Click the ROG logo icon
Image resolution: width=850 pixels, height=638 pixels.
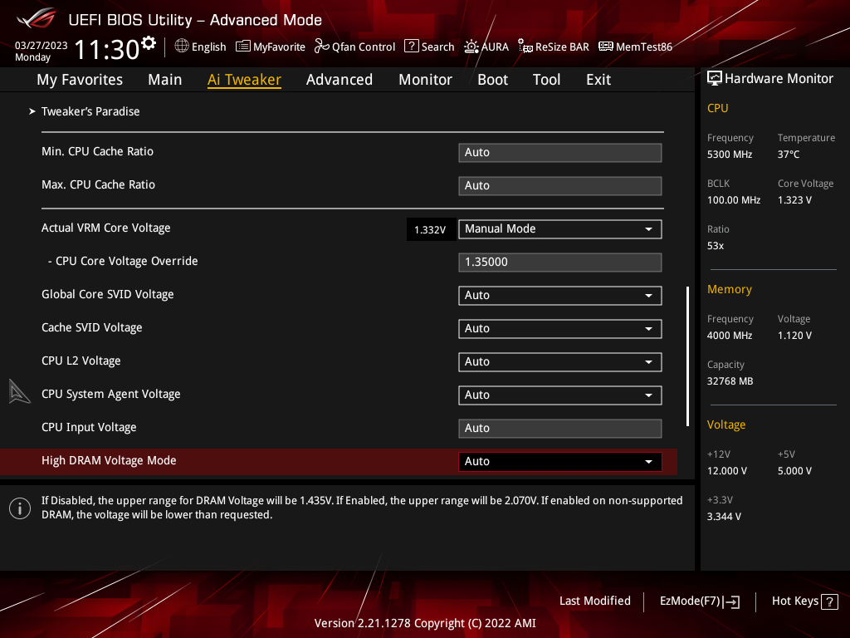click(37, 18)
